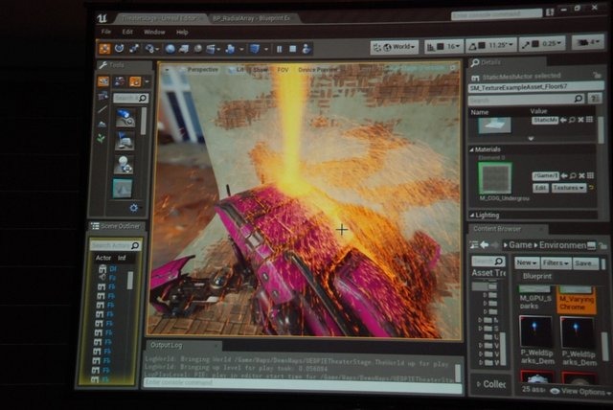Open the Edit menu
This screenshot has height=410, width=613.
click(x=127, y=32)
